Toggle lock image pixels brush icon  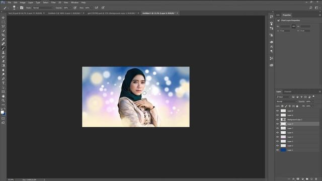286,106
